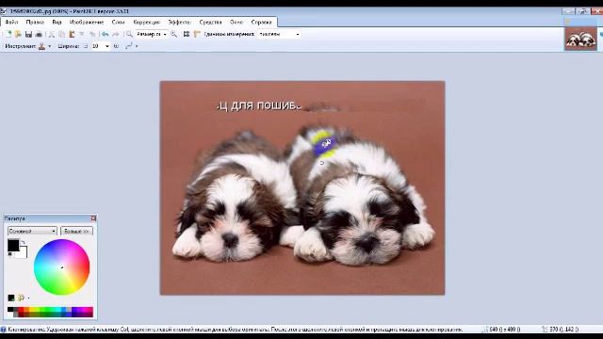Open the antialiasing mode dropdown
This screenshot has height=339, width=603.
tap(131, 46)
